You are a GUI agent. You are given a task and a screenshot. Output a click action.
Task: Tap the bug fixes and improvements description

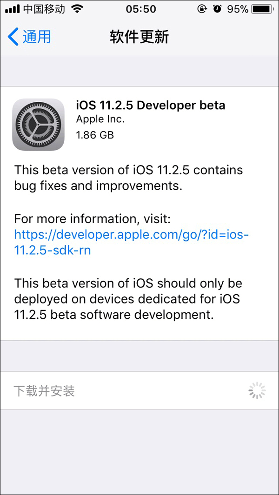pyautogui.click(x=129, y=178)
